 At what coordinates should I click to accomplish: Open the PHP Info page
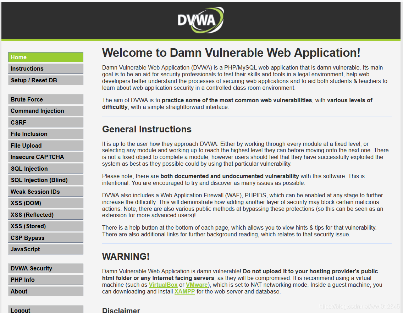click(x=46, y=280)
